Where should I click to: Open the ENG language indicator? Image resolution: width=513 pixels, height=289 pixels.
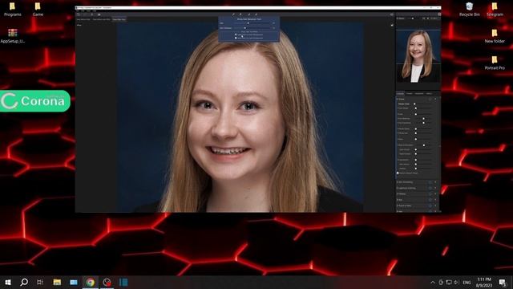pyautogui.click(x=467, y=283)
